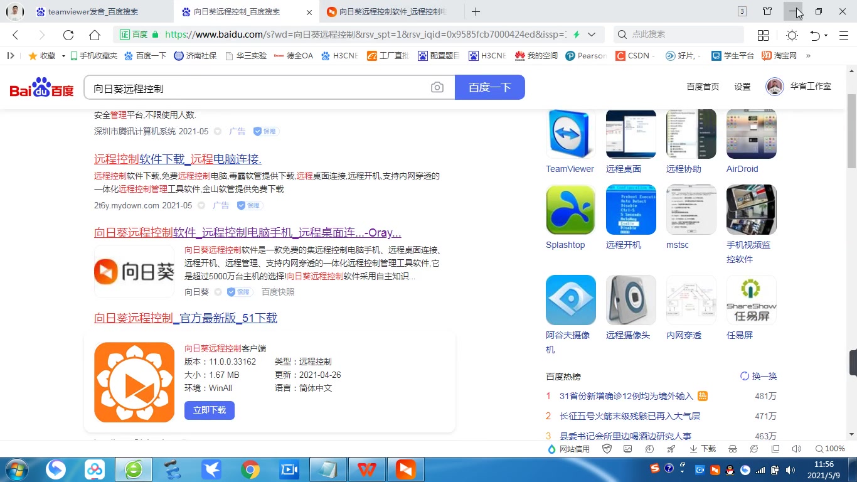Open the AirDroid related-search thumbnail
Image resolution: width=857 pixels, height=482 pixels.
[x=752, y=134]
